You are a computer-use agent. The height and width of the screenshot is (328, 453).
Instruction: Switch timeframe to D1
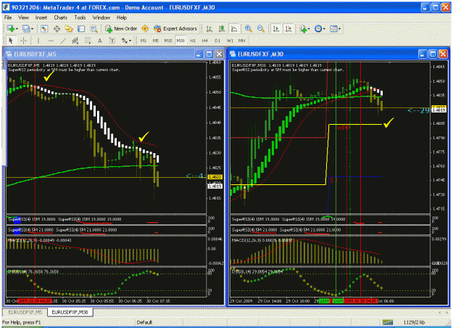point(217,41)
